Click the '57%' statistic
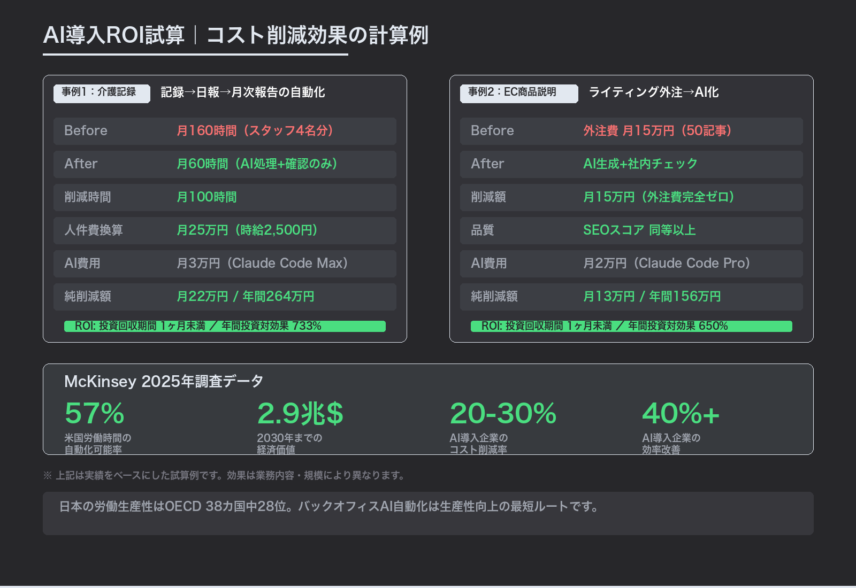The height and width of the screenshot is (588, 856). tap(95, 413)
